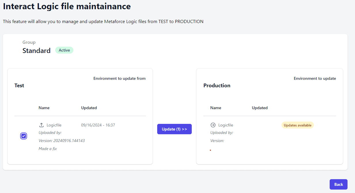Click the Active status badge
Screen dimensions: 355x193
click(x=64, y=50)
